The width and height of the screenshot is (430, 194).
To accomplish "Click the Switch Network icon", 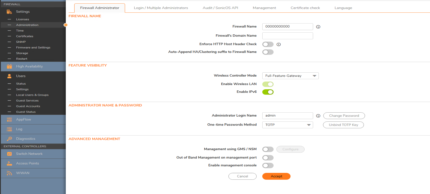I will coord(9,154).
